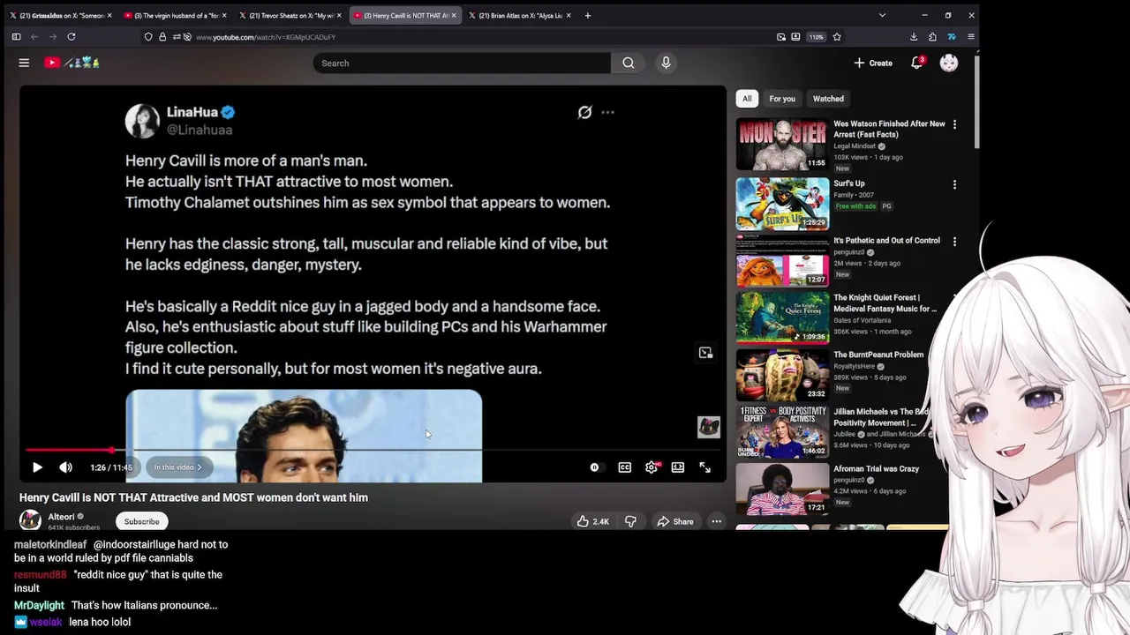Dislike the video
This screenshot has width=1130, height=635.
click(x=630, y=521)
